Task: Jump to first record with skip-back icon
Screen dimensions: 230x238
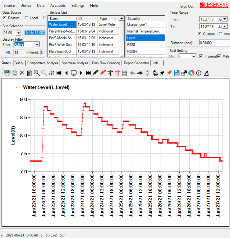Action: coord(59,73)
